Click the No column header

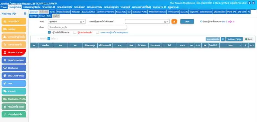[34, 45]
